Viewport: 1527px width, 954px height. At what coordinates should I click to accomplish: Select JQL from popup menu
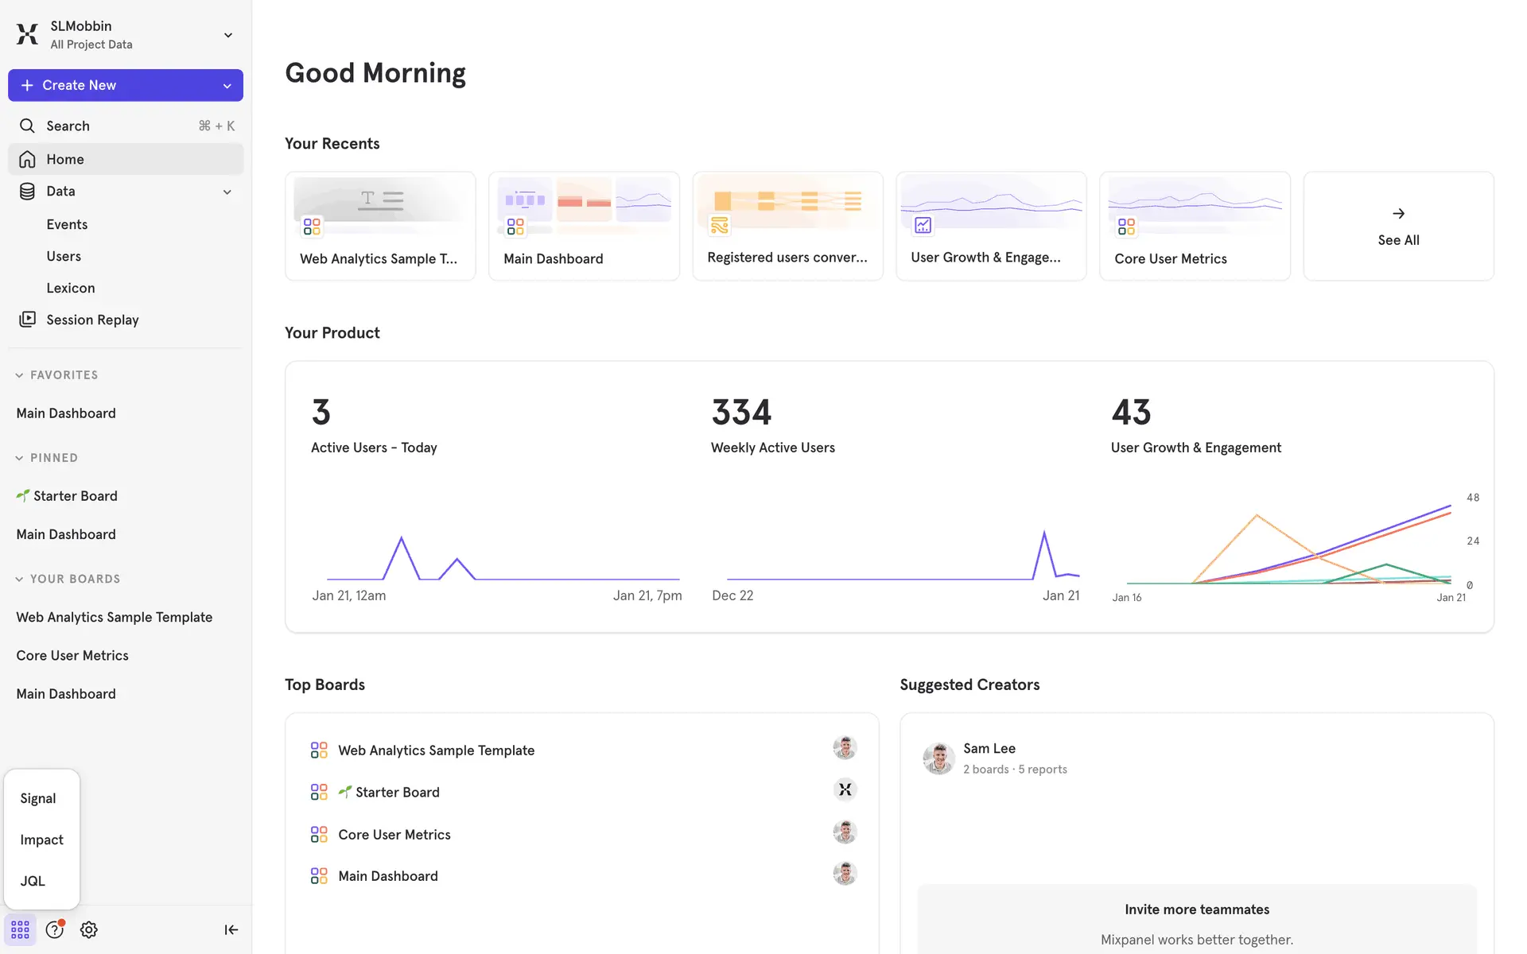[x=33, y=881]
